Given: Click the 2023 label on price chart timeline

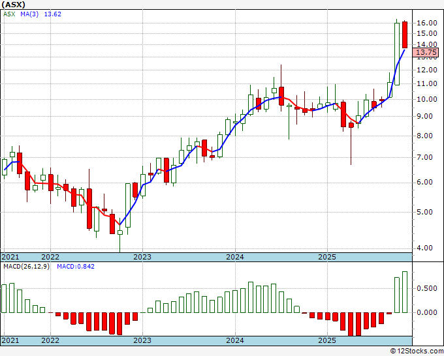Looking at the screenshot, I should pos(142,257).
